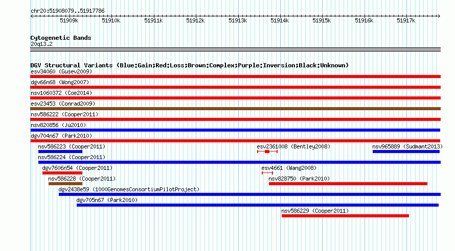This screenshot has width=455, height=251.
Task: Click the 51915k ruler tick label
Action: click(322, 20)
